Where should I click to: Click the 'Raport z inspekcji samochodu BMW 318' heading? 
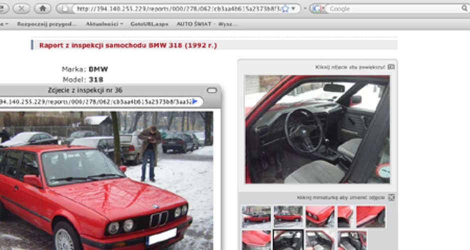pyautogui.click(x=128, y=45)
